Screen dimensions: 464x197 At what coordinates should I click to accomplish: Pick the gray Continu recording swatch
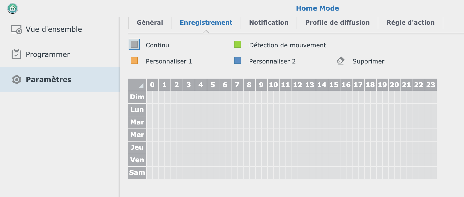134,45
